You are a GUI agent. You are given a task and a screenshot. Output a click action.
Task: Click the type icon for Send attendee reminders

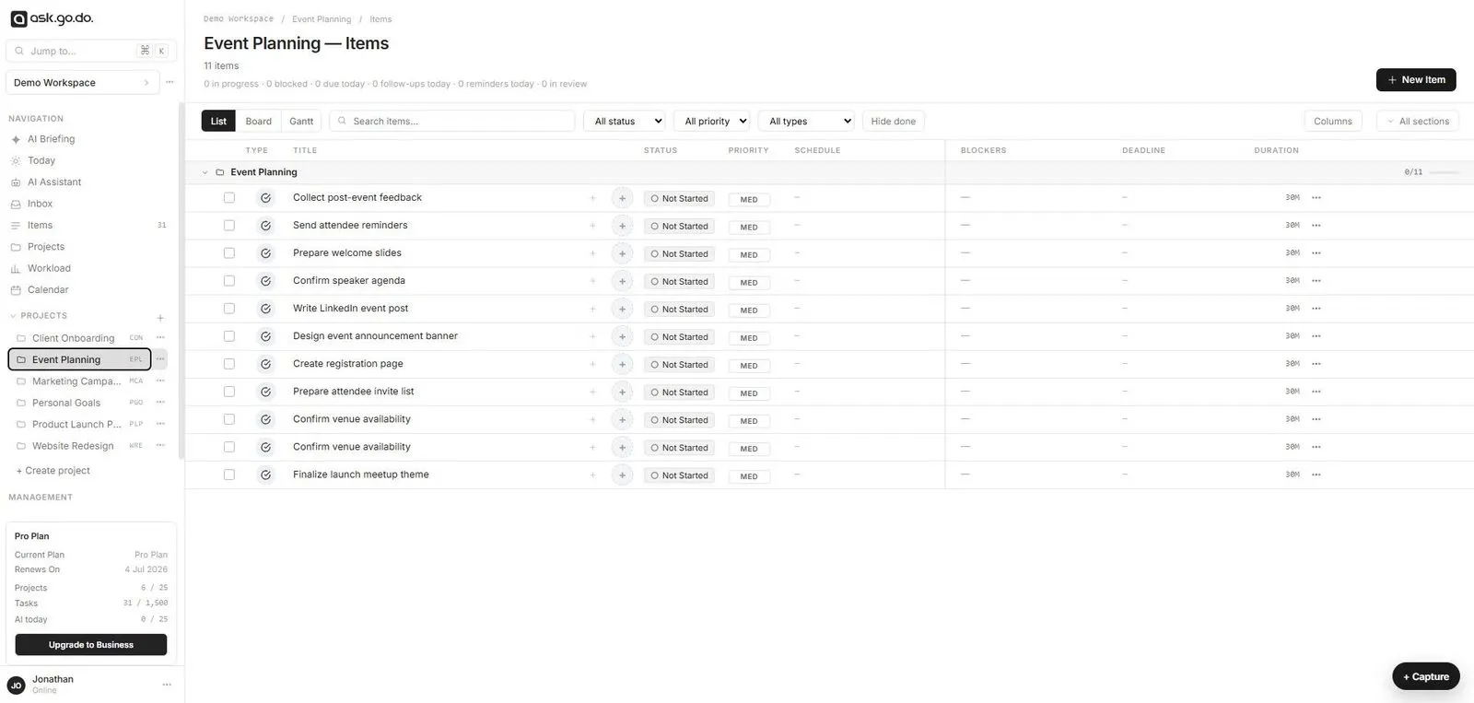click(265, 226)
